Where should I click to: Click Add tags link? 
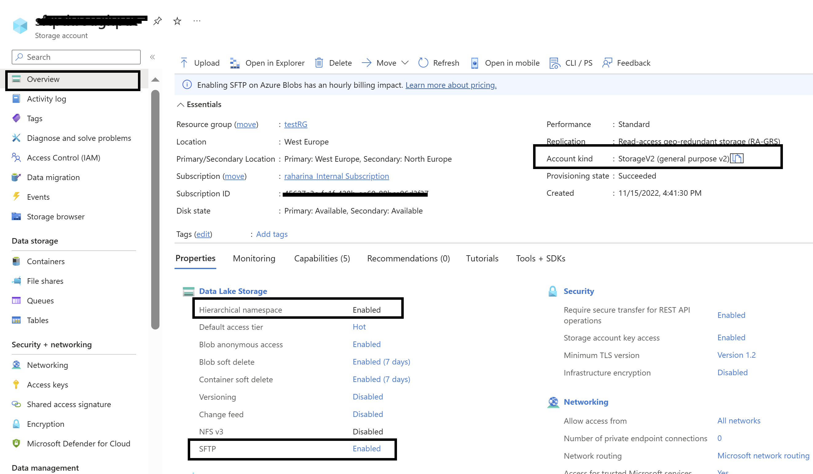(x=272, y=234)
